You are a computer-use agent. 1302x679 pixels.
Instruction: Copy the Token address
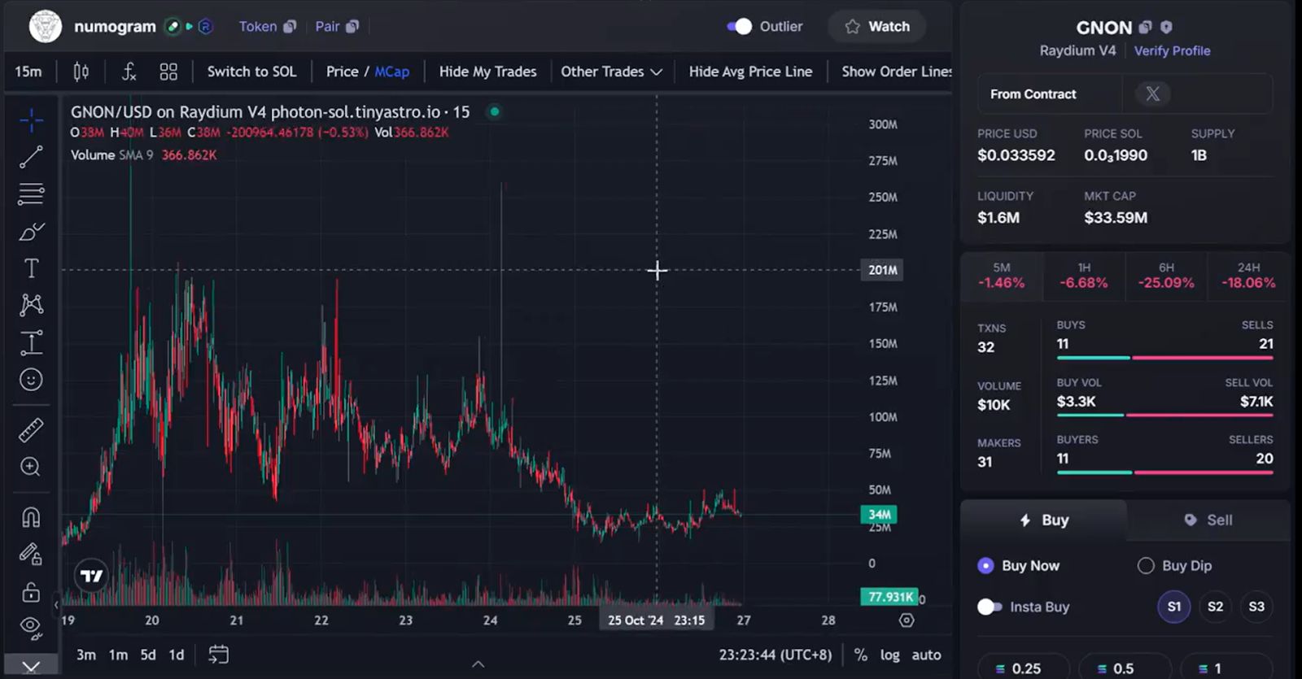pyautogui.click(x=290, y=27)
